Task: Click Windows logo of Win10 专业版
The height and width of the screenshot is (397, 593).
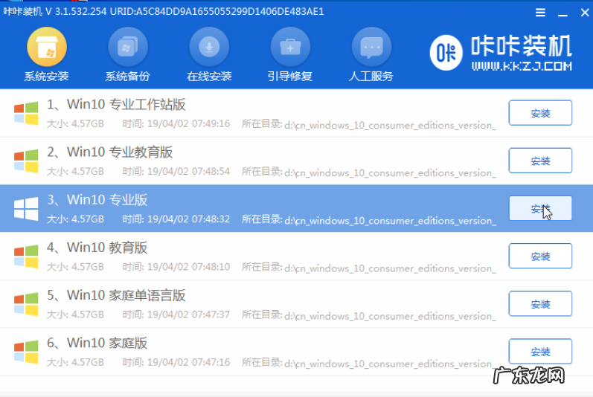Action: (x=26, y=209)
